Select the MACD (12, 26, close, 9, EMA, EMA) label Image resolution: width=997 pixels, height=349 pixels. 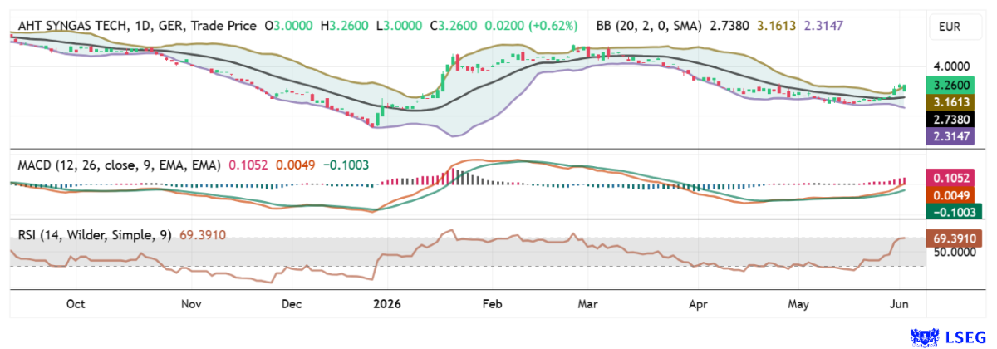pos(119,165)
